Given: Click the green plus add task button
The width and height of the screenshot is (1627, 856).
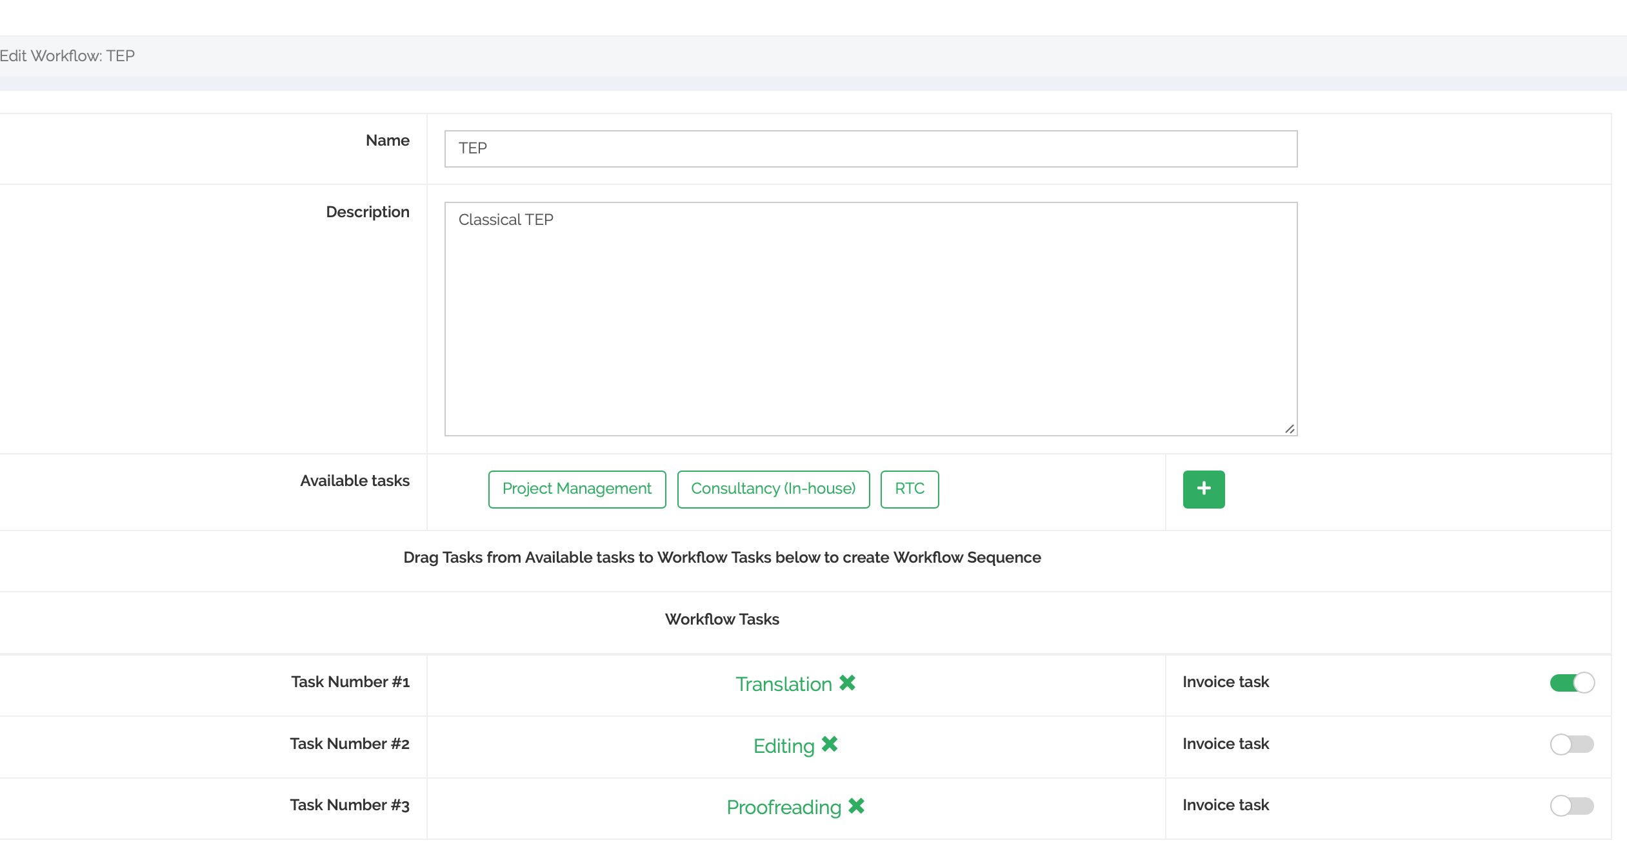Looking at the screenshot, I should coord(1203,489).
